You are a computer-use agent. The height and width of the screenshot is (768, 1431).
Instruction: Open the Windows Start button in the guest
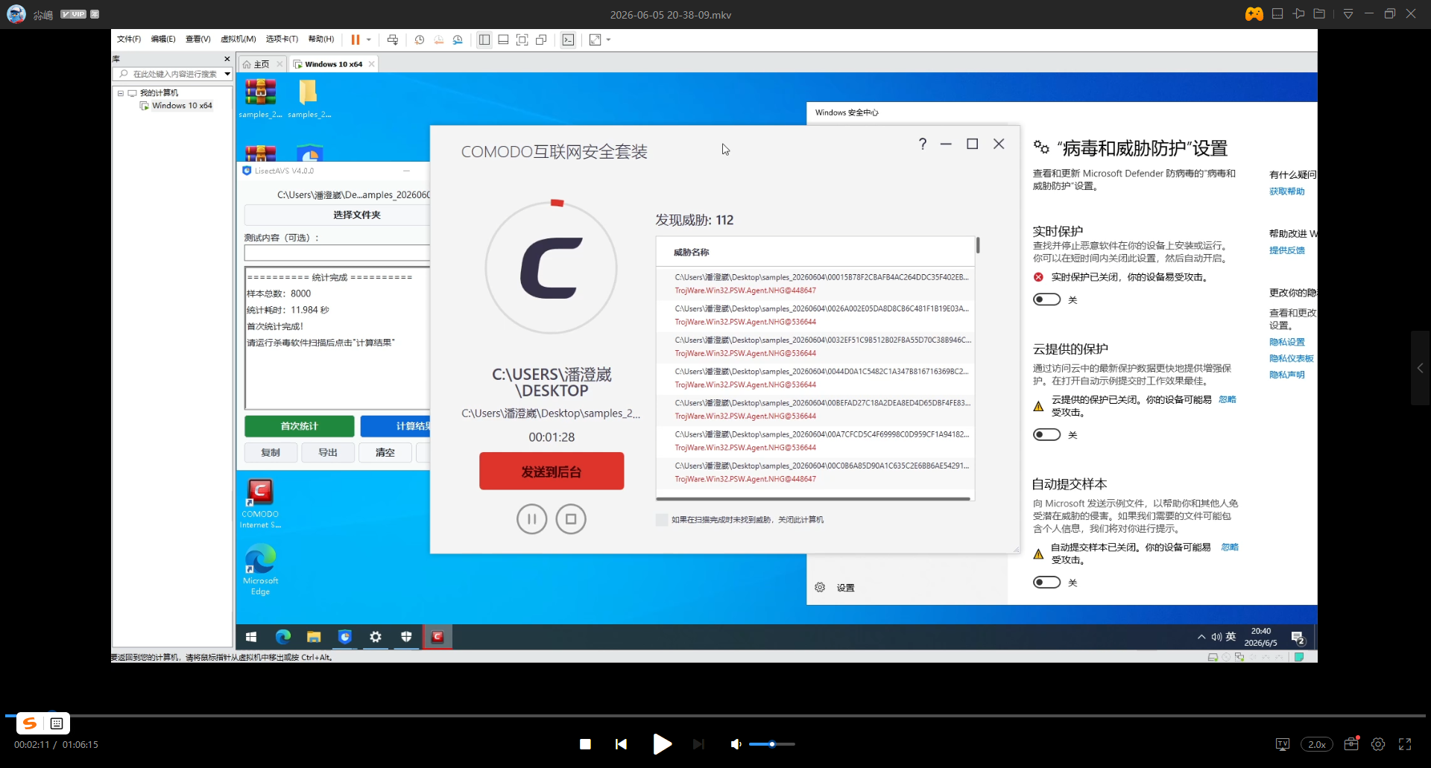(x=251, y=637)
